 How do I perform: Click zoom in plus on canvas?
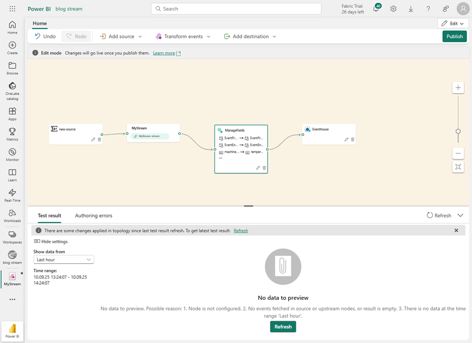[x=458, y=88]
